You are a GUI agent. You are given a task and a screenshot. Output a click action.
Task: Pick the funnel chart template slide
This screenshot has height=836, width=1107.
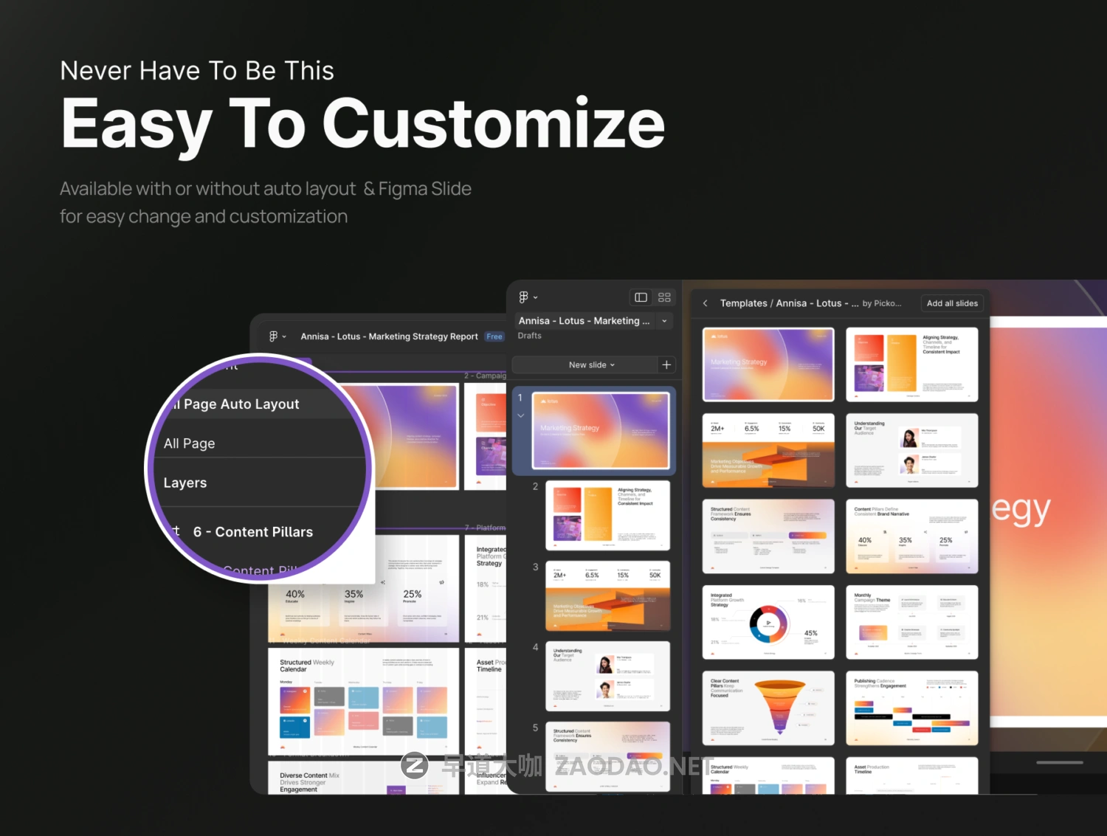(x=768, y=708)
